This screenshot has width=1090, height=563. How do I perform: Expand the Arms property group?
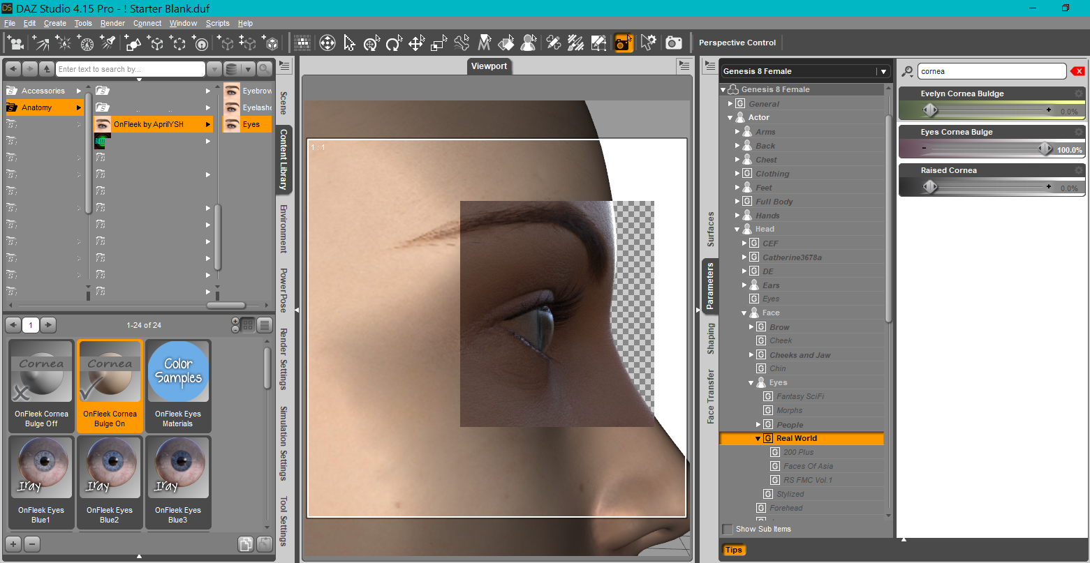pos(737,132)
